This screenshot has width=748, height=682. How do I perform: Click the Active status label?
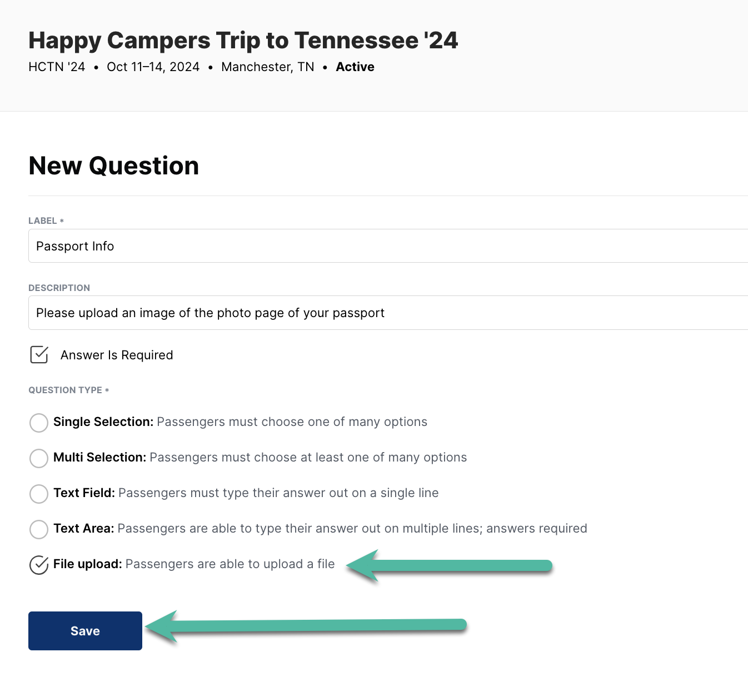pos(355,67)
